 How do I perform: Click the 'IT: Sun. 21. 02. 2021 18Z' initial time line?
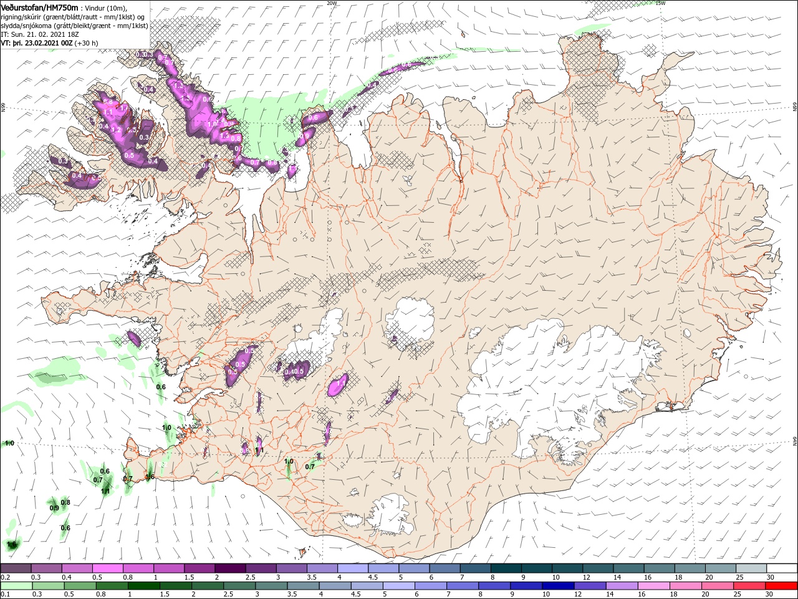(x=41, y=34)
